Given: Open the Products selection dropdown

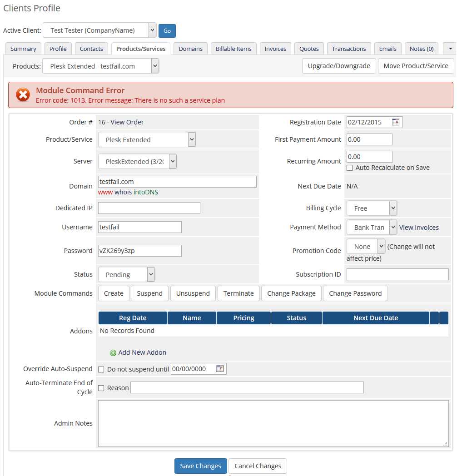Looking at the screenshot, I should tap(100, 66).
